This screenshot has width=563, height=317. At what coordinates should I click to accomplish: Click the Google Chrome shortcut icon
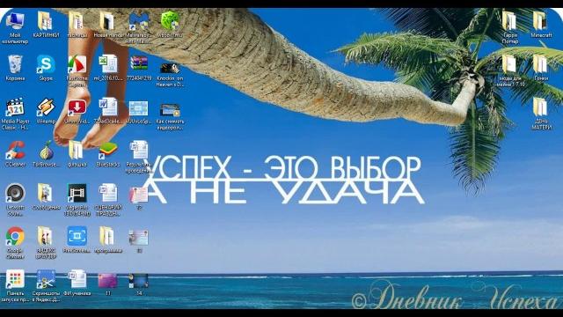(x=15, y=237)
